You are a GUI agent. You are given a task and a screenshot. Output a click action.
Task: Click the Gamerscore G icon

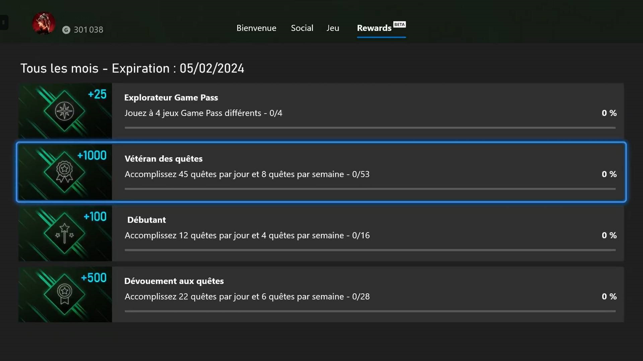click(x=66, y=30)
